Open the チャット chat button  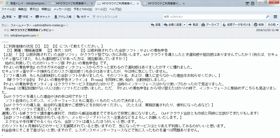point(43,17)
